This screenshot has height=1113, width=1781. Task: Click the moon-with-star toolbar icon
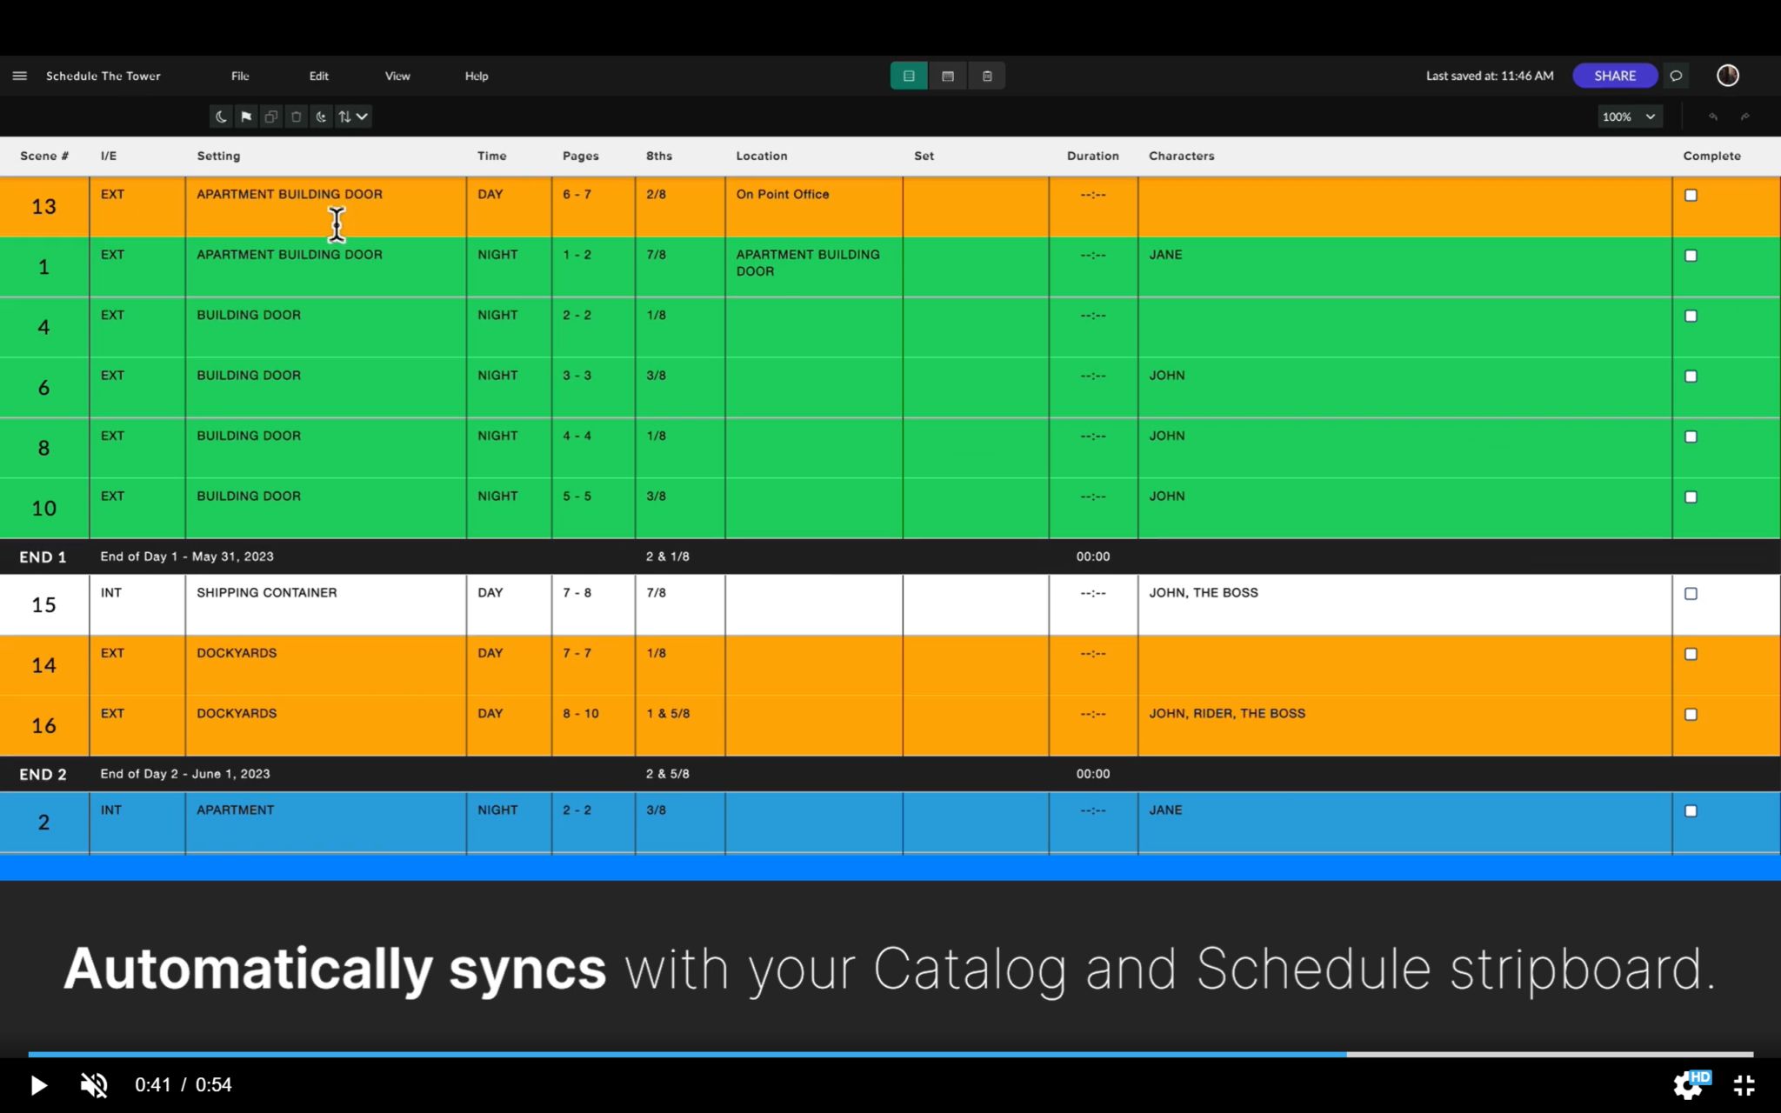[x=321, y=117]
